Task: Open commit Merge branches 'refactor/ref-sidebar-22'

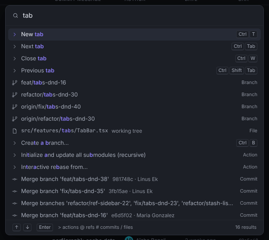Action: coord(134,203)
